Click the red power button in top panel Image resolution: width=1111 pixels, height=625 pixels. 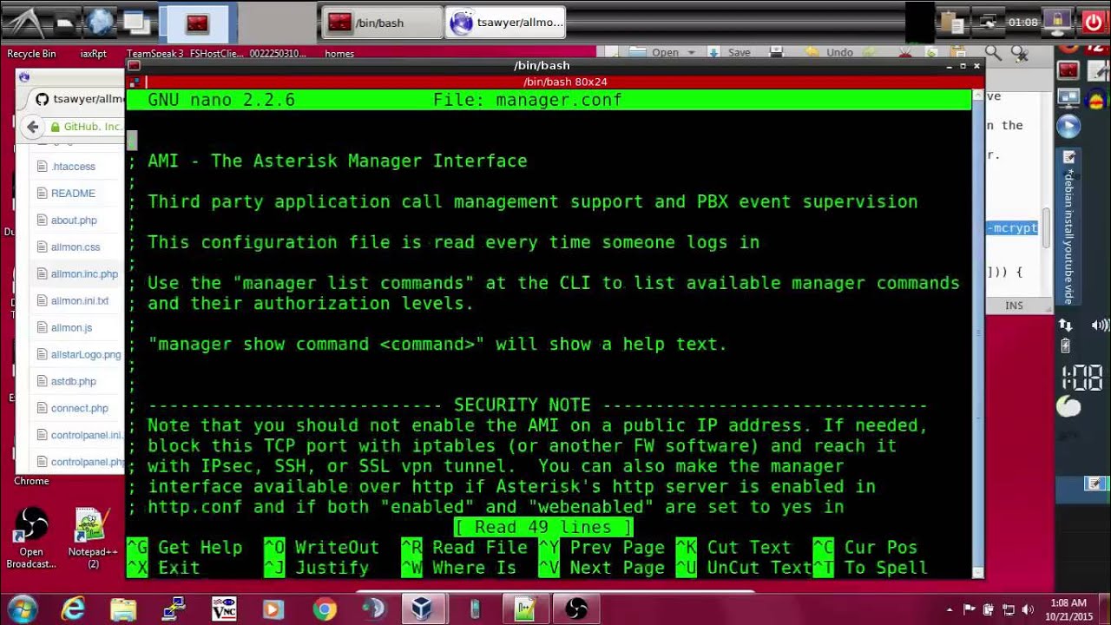(1094, 21)
